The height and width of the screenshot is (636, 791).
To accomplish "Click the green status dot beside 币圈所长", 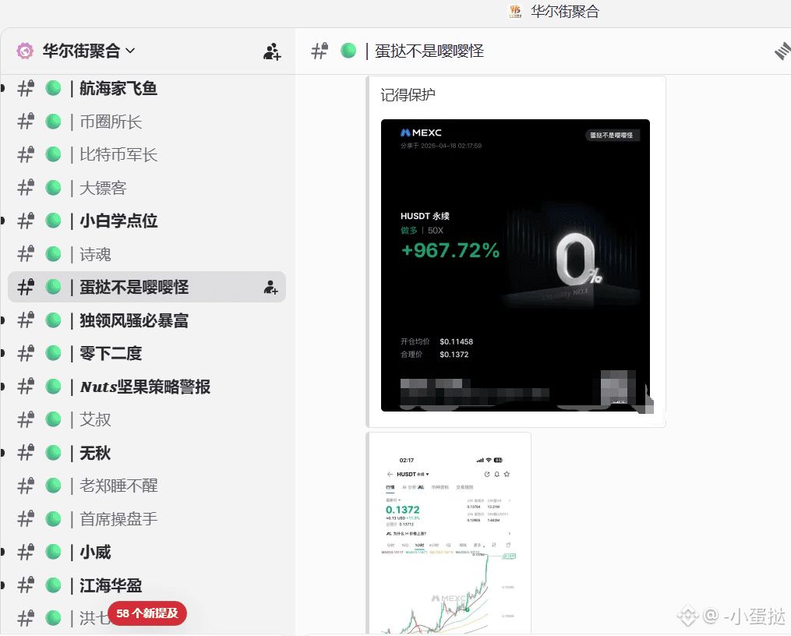I will 54,122.
